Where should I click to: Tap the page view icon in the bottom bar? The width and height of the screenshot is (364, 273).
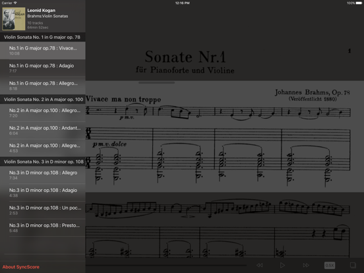[353, 265]
